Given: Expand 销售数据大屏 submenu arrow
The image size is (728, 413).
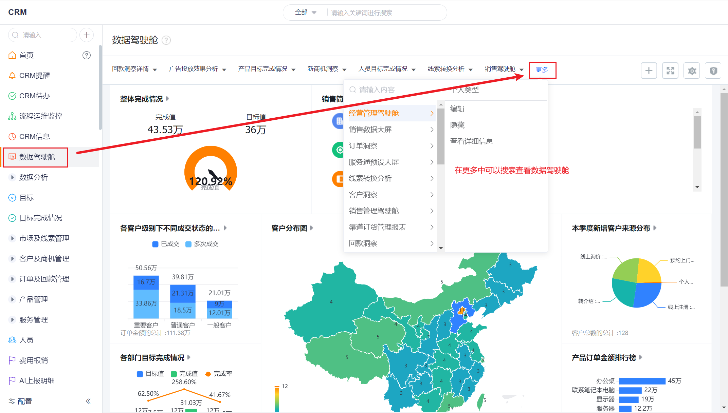Looking at the screenshot, I should point(432,130).
